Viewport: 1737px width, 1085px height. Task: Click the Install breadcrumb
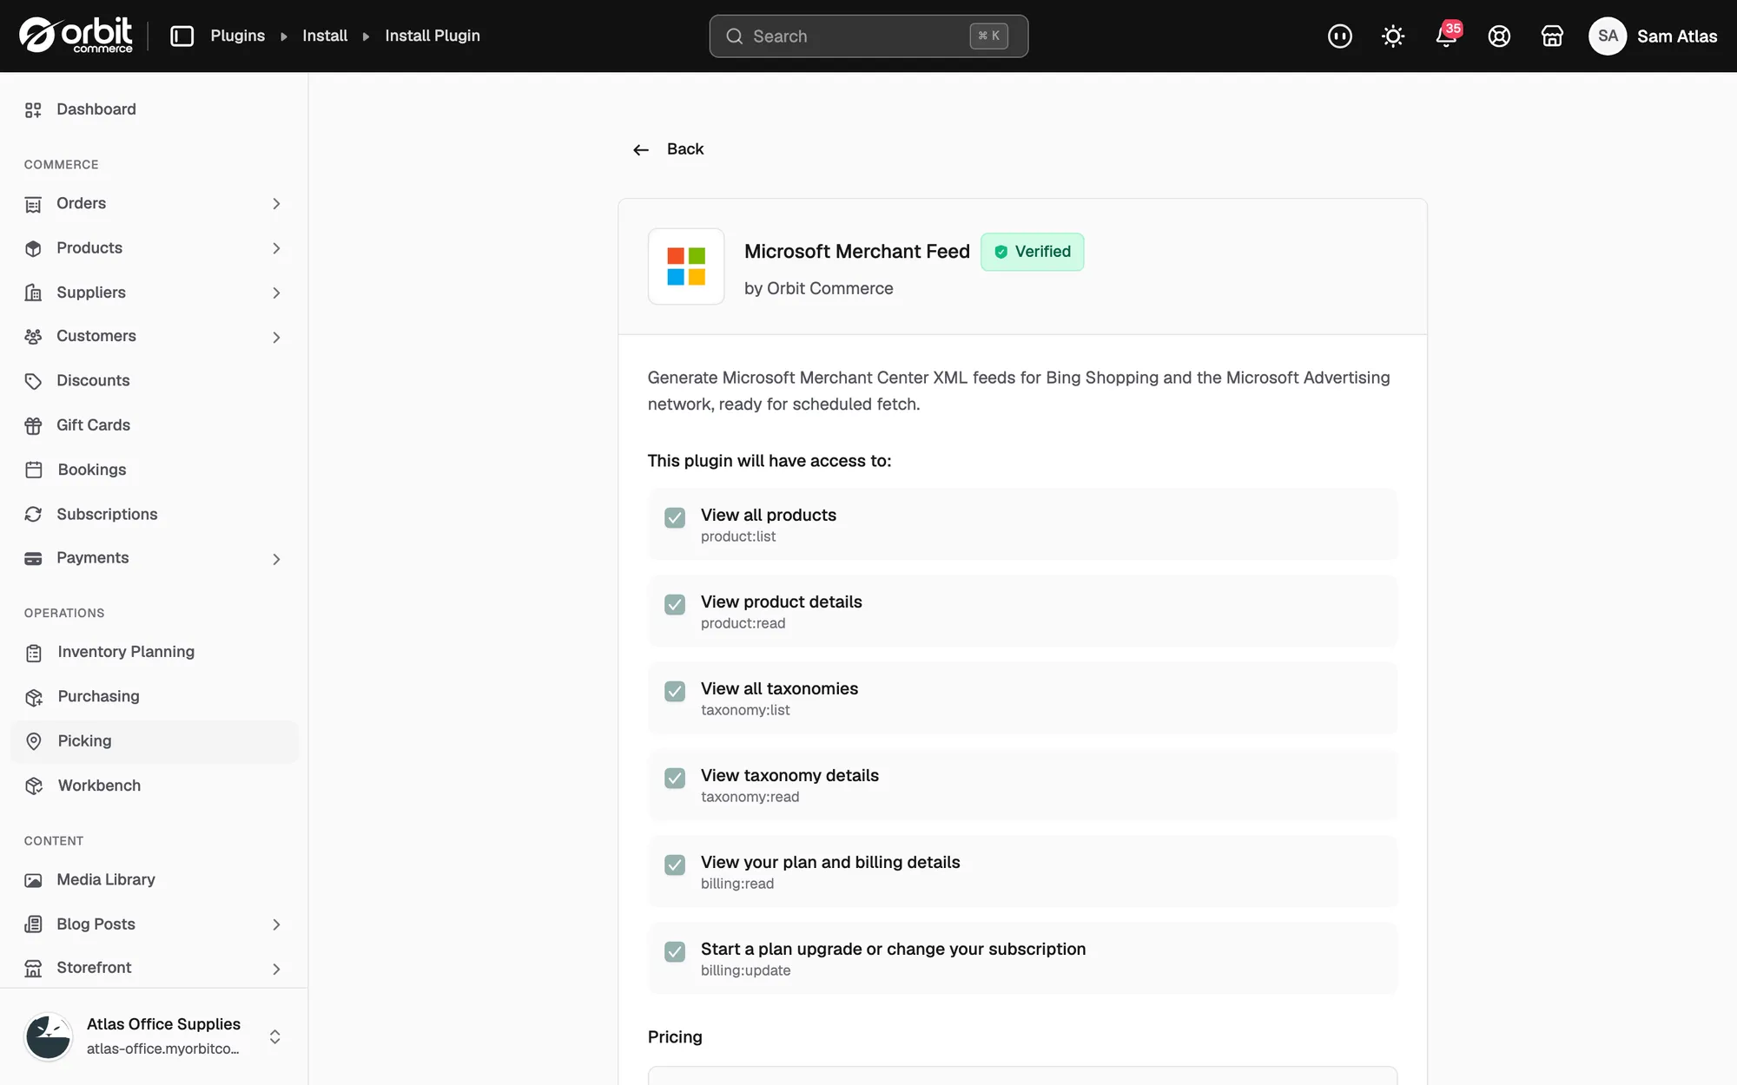325,36
